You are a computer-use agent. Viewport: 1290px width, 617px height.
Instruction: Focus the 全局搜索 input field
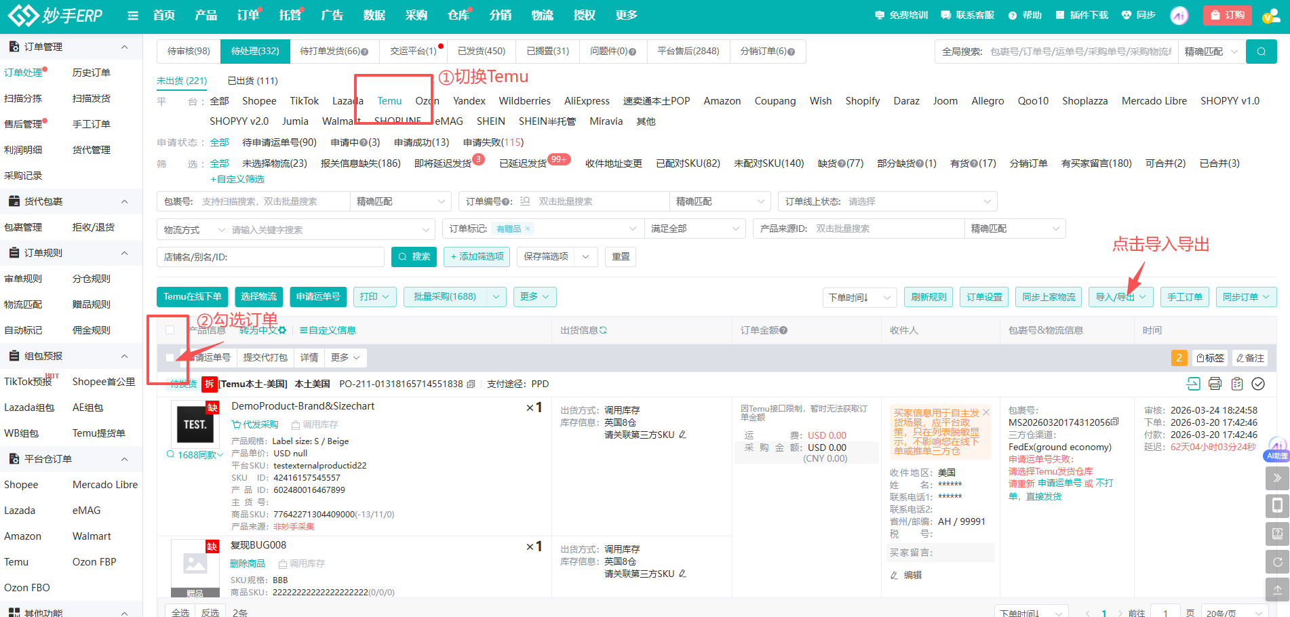[x=1080, y=52]
